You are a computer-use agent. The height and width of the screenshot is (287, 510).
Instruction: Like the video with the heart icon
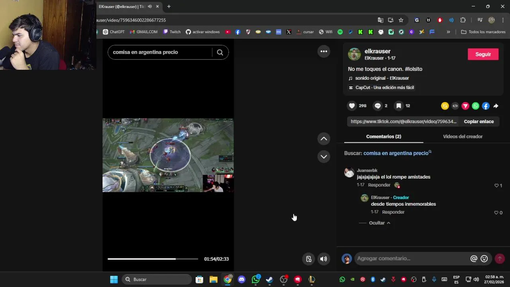pos(352,106)
